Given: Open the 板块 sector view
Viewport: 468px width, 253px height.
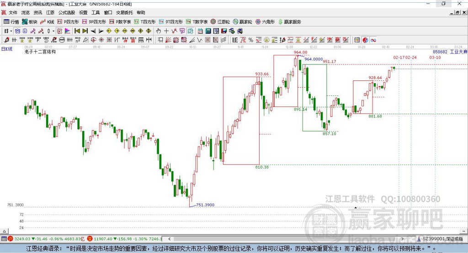Looking at the screenshot, I should (30, 22).
